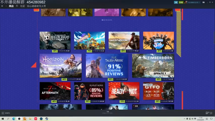Click the -60% ¥24.00 Hollow Knight price
Image resolution: width=215 pixels, height=121 pixels.
point(61,51)
